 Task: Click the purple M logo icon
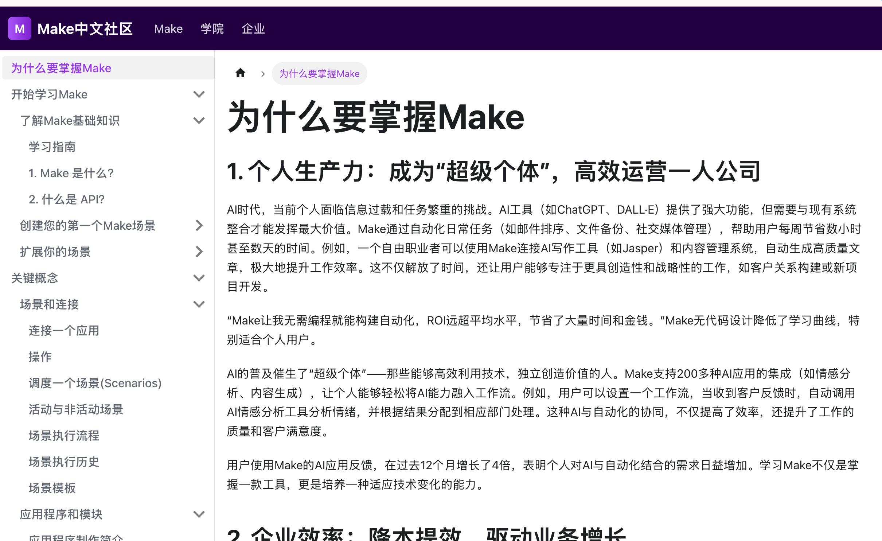coord(20,28)
